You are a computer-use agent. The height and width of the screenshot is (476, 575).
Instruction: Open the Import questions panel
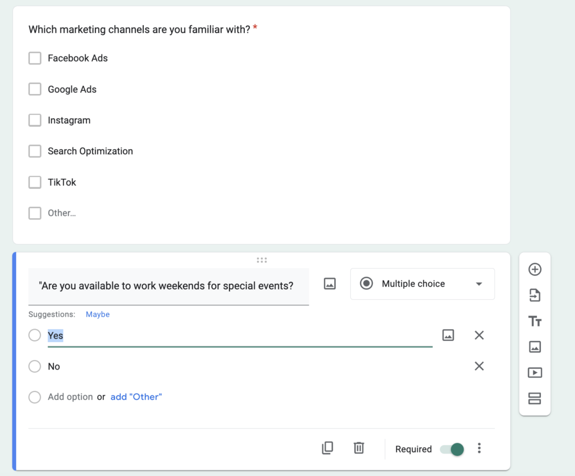pos(535,295)
